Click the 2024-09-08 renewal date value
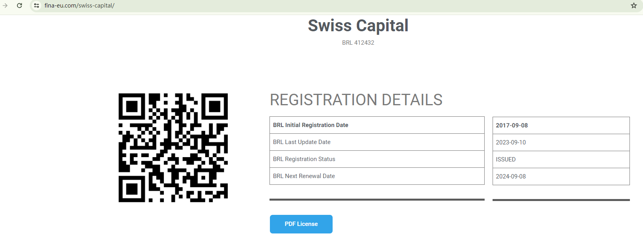Screen dimensions: 643x239 511,176
